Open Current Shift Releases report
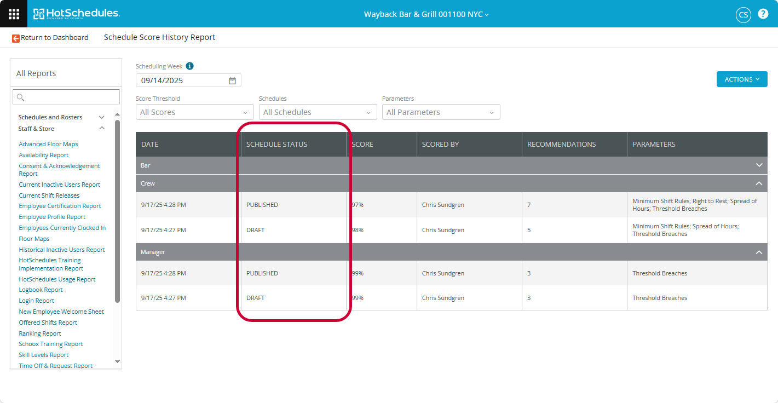 tap(49, 195)
